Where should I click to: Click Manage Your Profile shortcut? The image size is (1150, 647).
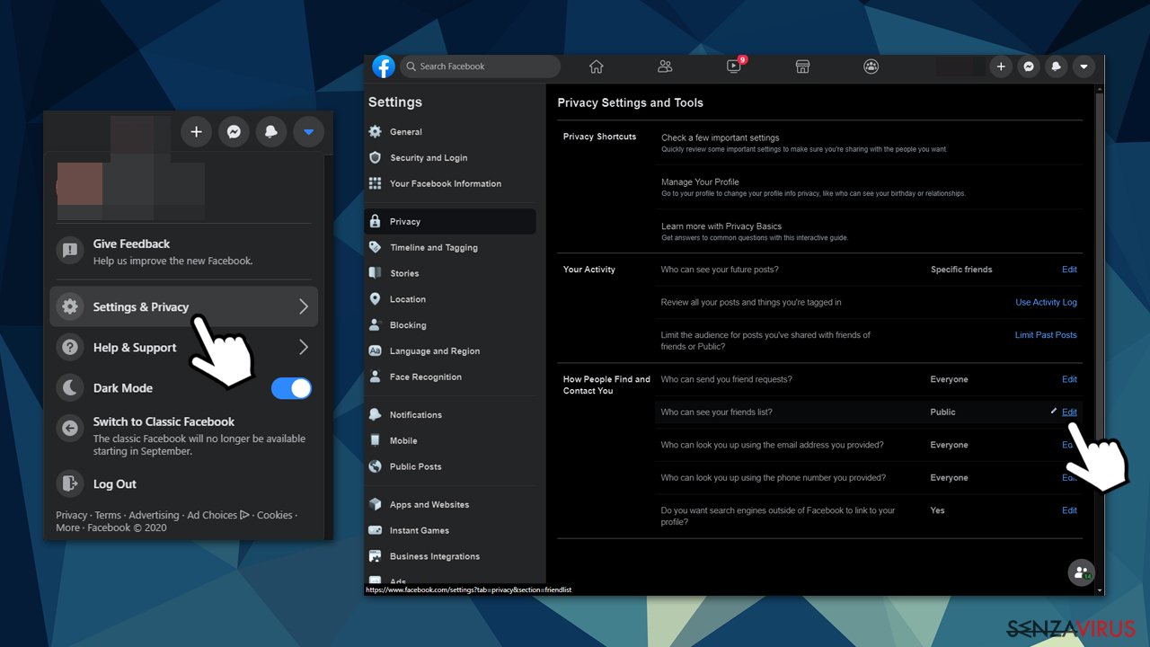(700, 182)
